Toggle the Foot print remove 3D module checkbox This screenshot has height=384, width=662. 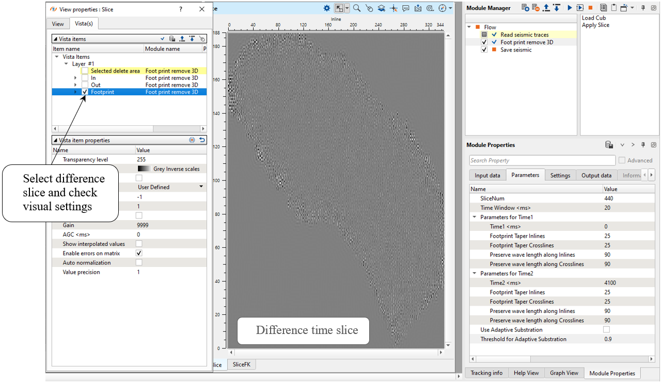click(x=484, y=42)
